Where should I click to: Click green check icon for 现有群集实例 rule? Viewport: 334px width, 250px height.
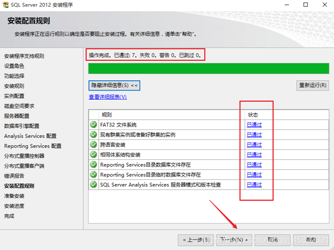click(x=93, y=135)
